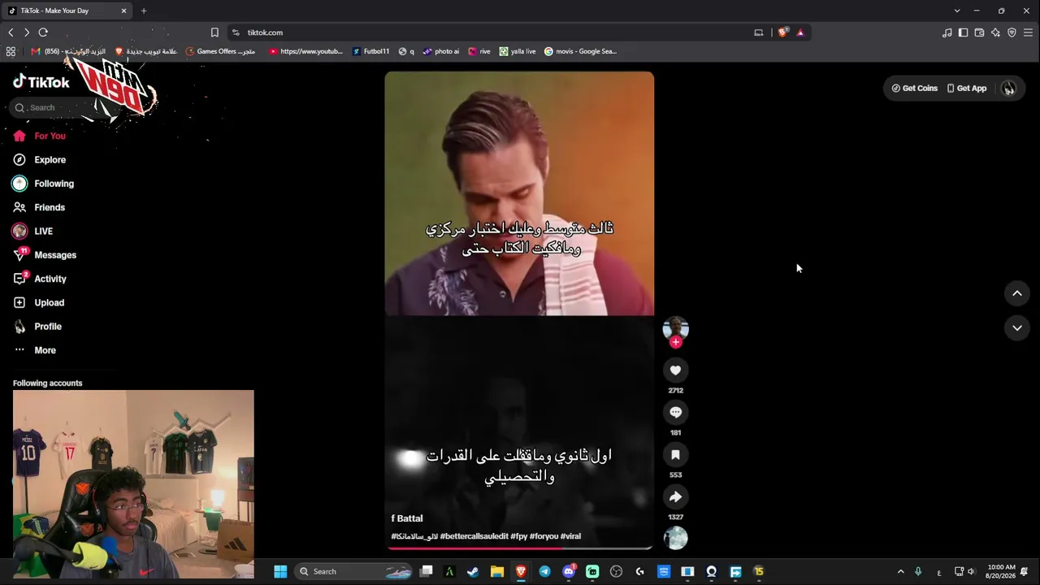Viewport: 1040px width, 585px height.
Task: Show hidden system tray icons
Action: [900, 571]
